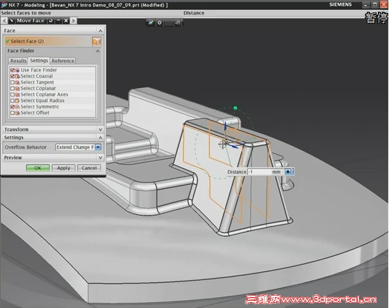The height and width of the screenshot is (308, 389).
Task: Click the blue vertical axis arrow handle
Action: click(225, 126)
